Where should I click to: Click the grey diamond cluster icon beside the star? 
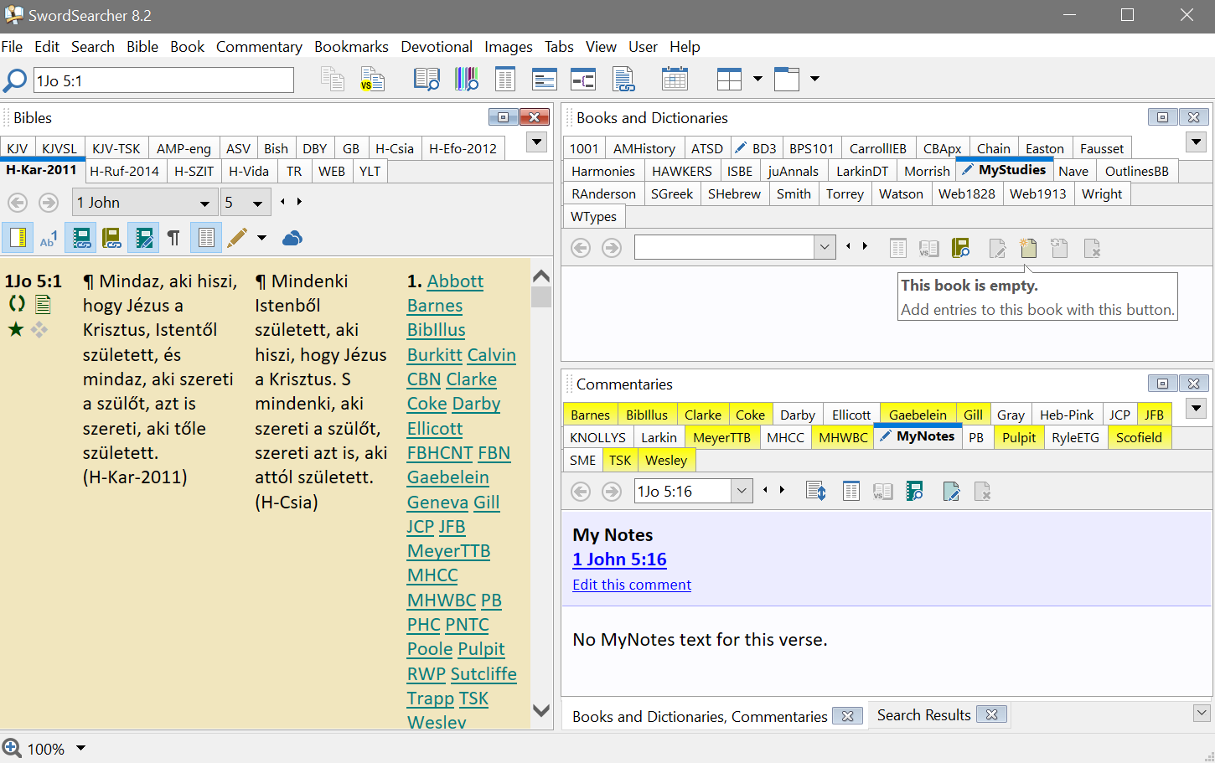tap(39, 329)
